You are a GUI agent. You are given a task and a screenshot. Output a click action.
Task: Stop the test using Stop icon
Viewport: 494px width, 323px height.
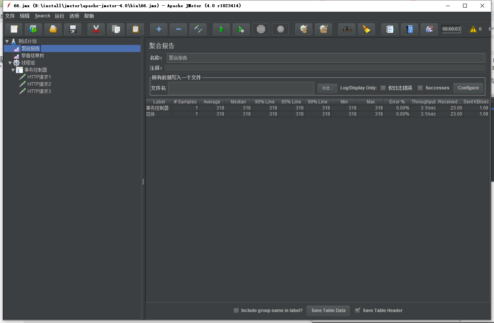261,29
